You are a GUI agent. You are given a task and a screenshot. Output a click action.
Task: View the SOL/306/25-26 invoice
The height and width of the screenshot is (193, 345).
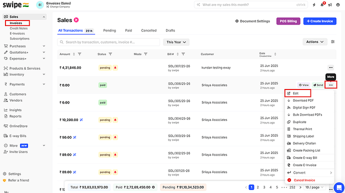pyautogui.click(x=303, y=85)
